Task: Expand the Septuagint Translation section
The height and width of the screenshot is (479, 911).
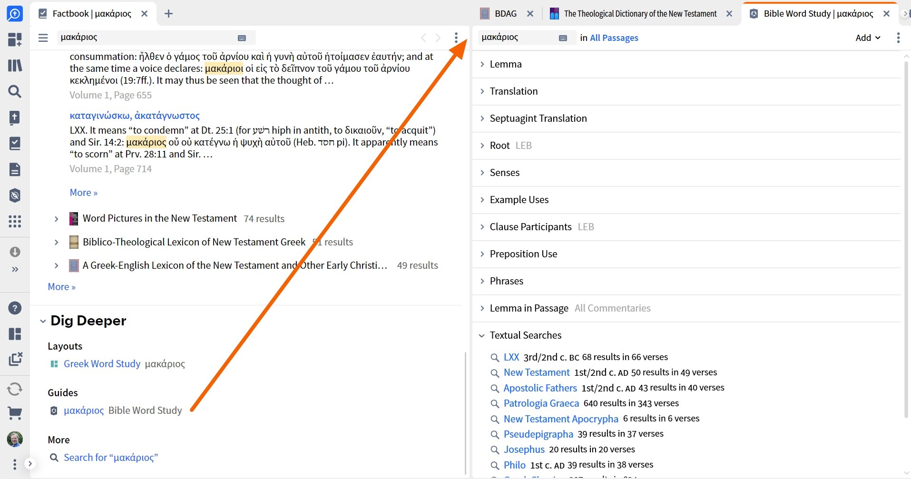Action: 482,118
